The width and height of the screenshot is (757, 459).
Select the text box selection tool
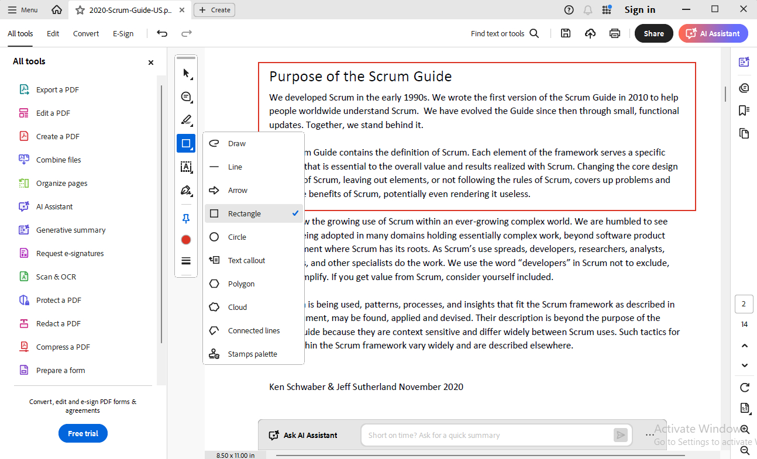186,167
